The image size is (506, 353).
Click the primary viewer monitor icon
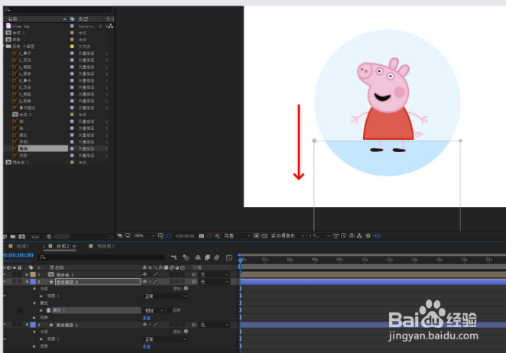click(x=128, y=235)
